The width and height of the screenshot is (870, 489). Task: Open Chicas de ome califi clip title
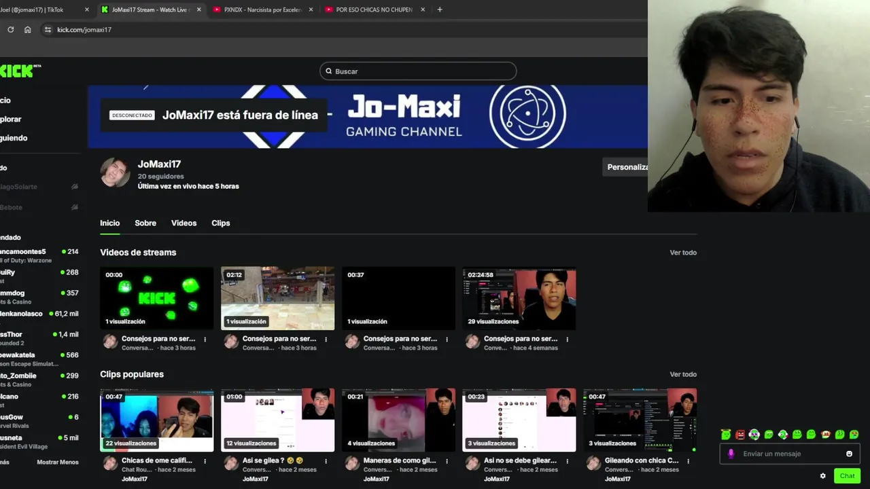(157, 460)
